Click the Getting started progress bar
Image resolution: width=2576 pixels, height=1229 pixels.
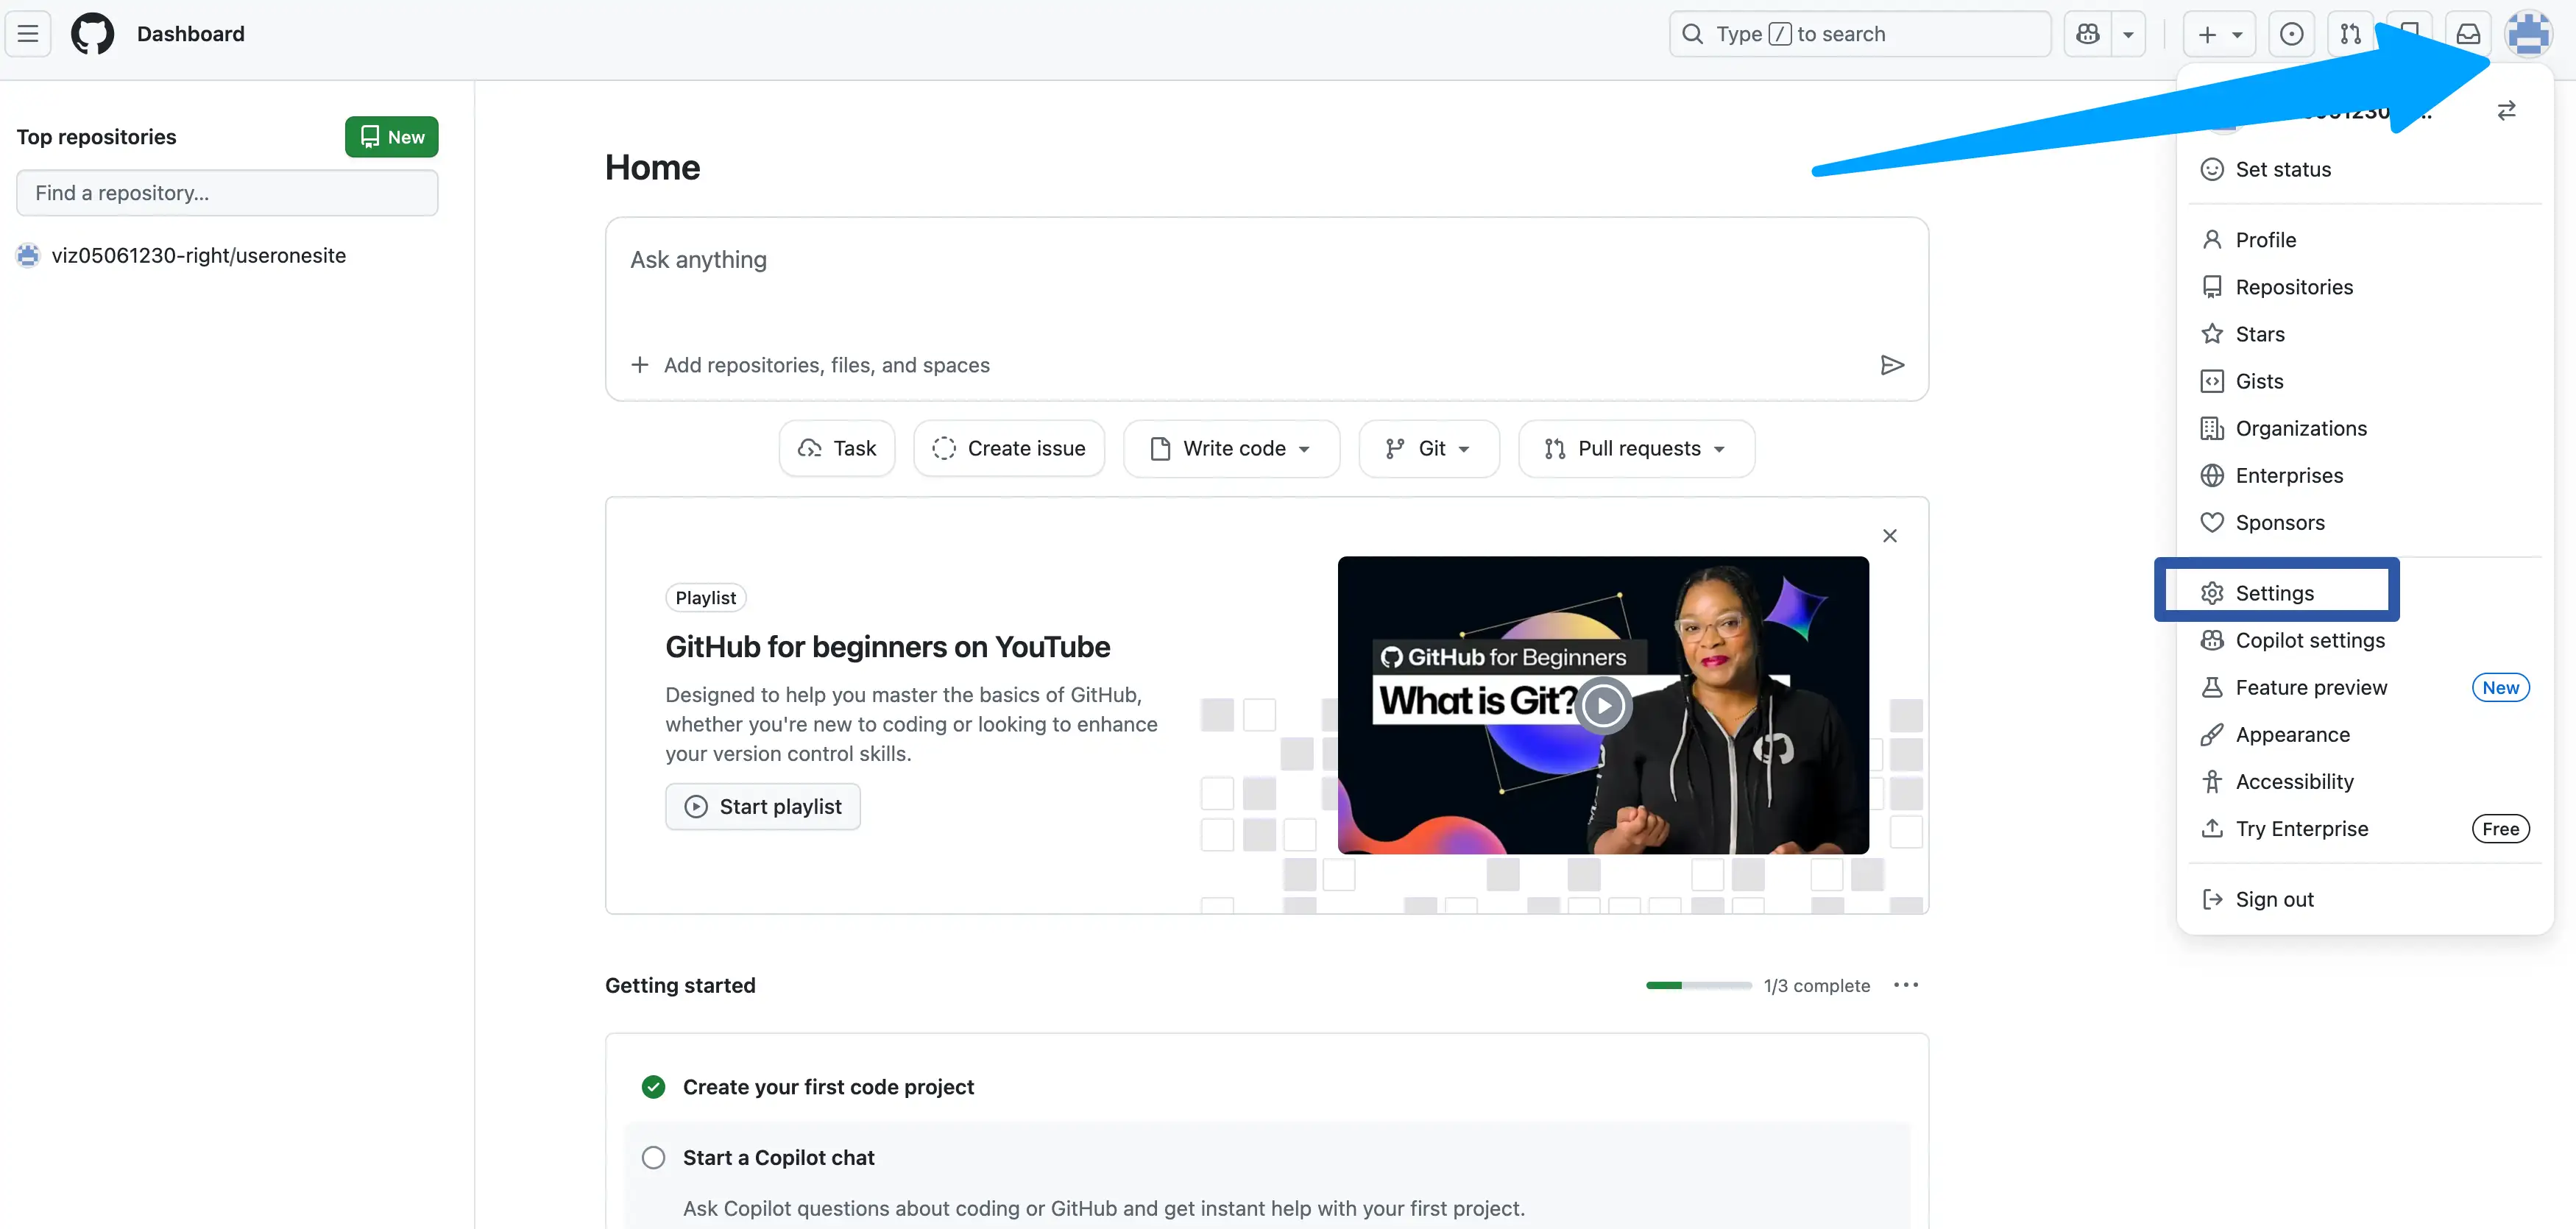pyautogui.click(x=1698, y=985)
